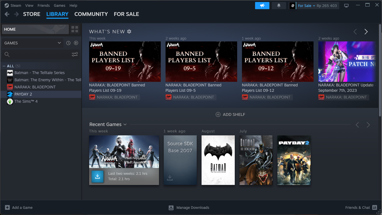Open What's New settings gear

129,31
